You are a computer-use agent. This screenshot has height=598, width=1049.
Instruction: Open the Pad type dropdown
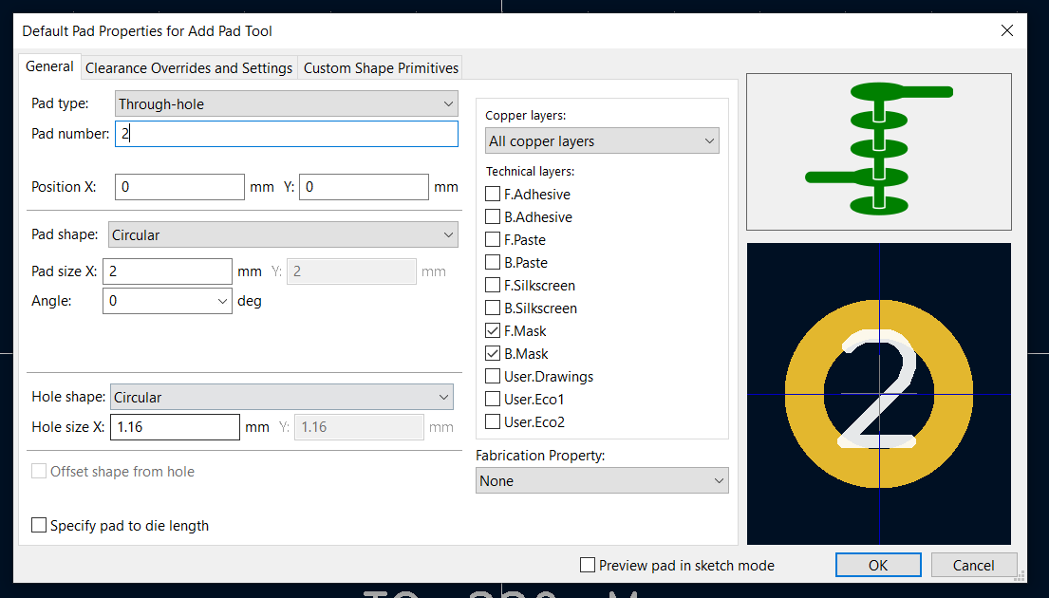[287, 103]
